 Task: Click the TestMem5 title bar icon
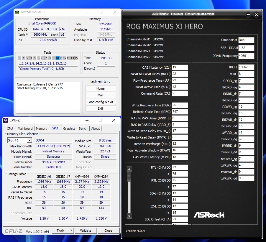click(17, 12)
